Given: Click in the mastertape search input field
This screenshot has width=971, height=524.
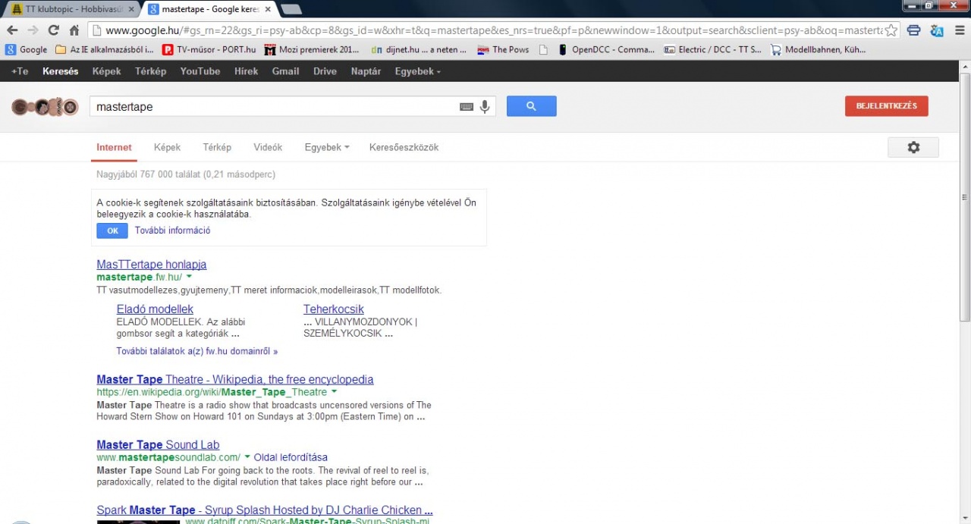Looking at the screenshot, I should (x=273, y=107).
